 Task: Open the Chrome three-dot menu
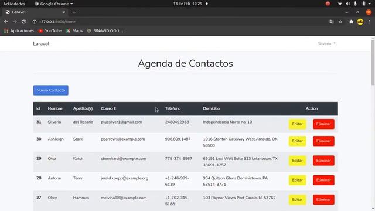click(369, 22)
